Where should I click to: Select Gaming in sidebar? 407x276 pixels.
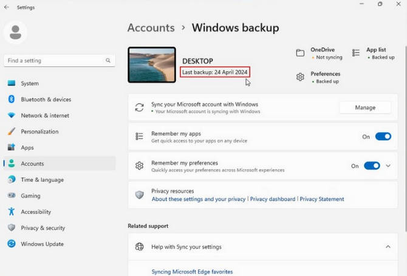pyautogui.click(x=60, y=195)
